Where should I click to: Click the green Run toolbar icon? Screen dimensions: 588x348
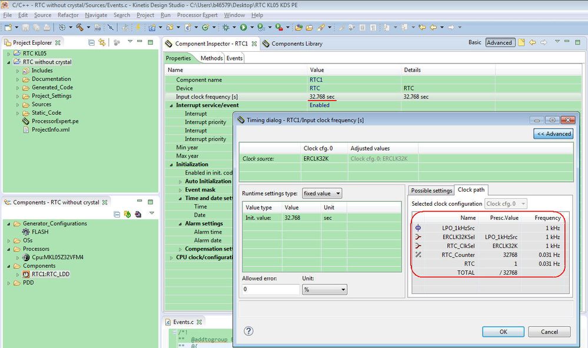(x=243, y=28)
